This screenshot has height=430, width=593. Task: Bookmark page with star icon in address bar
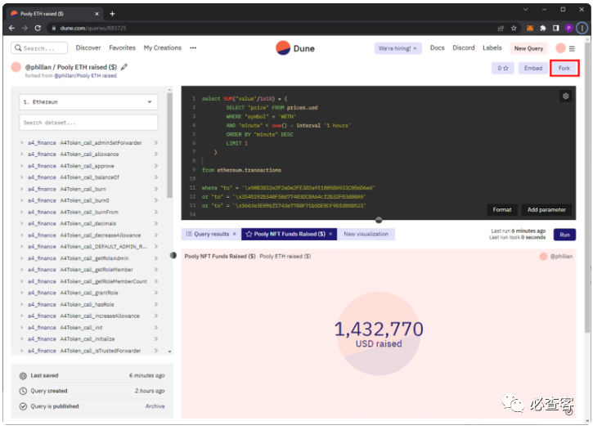pos(514,28)
